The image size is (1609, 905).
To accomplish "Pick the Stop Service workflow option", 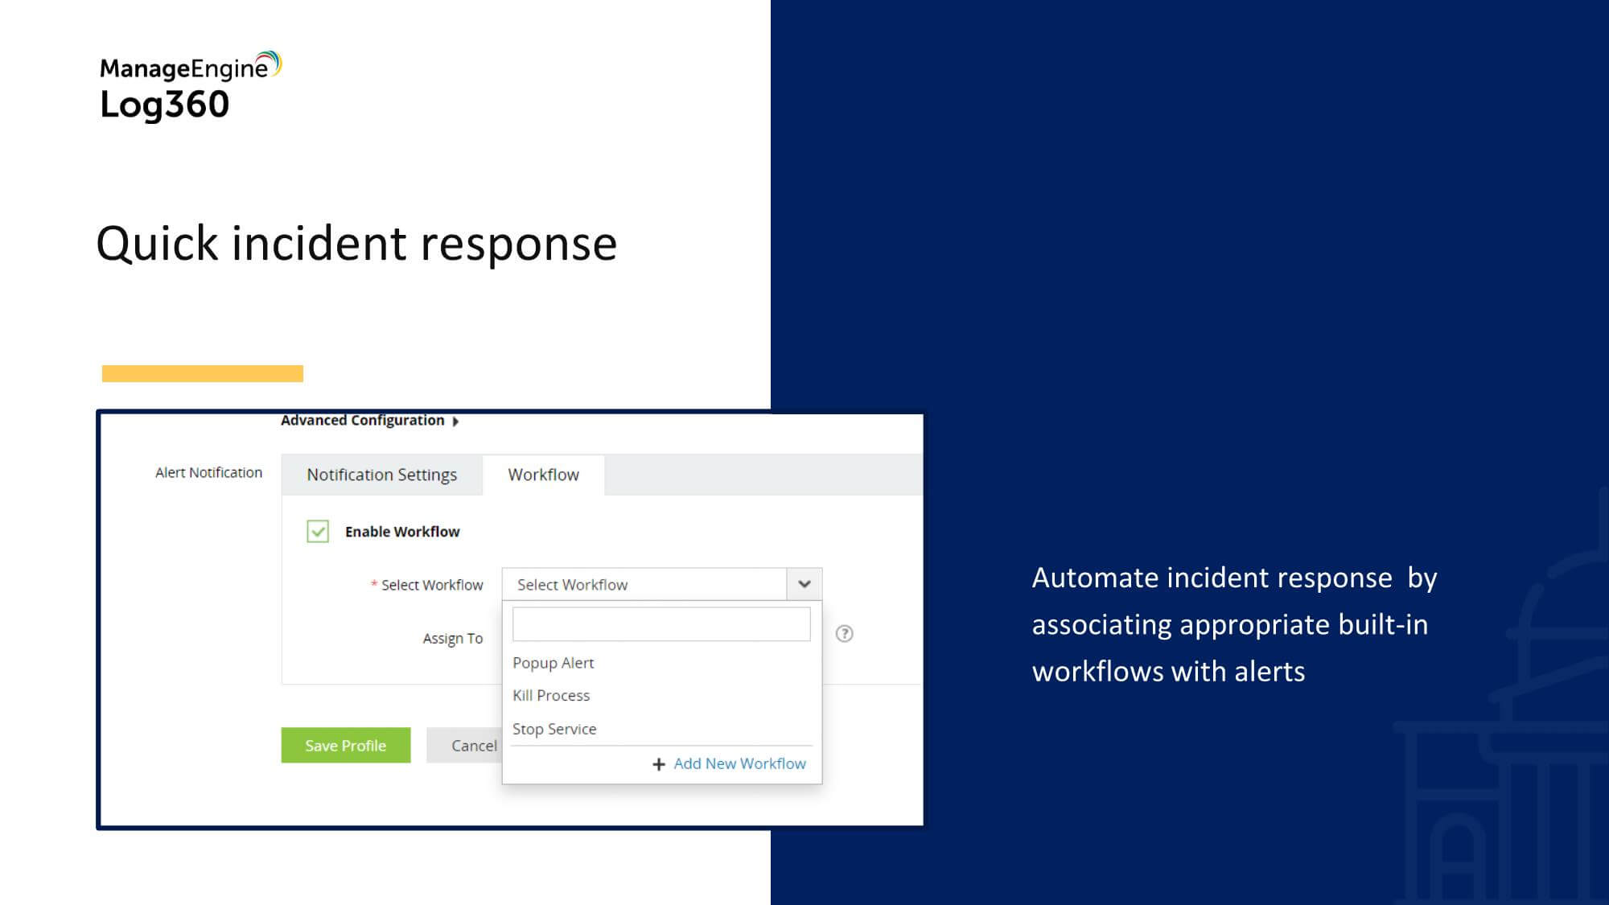I will (x=554, y=729).
